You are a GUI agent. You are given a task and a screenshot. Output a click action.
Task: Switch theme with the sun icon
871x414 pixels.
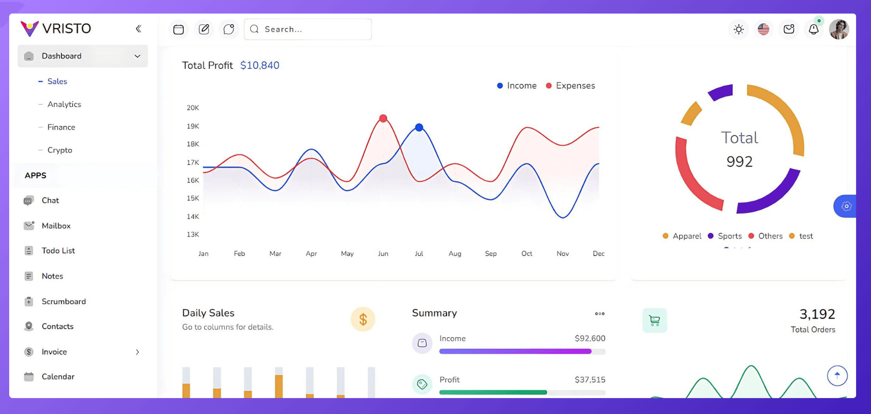tap(738, 30)
